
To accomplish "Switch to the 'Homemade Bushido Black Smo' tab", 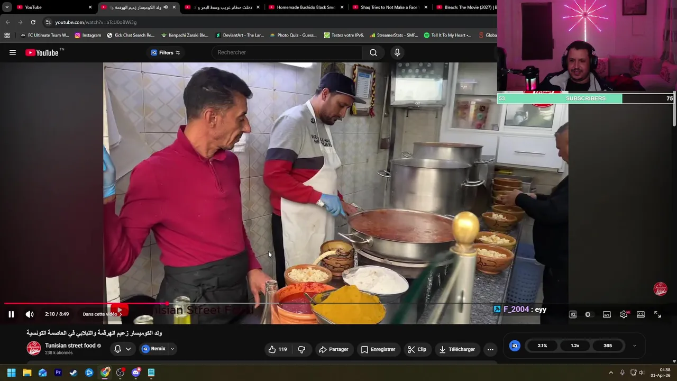I will (306, 7).
